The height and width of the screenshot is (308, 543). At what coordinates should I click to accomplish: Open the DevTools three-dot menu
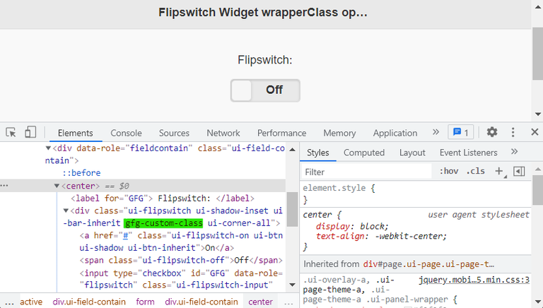pos(513,132)
